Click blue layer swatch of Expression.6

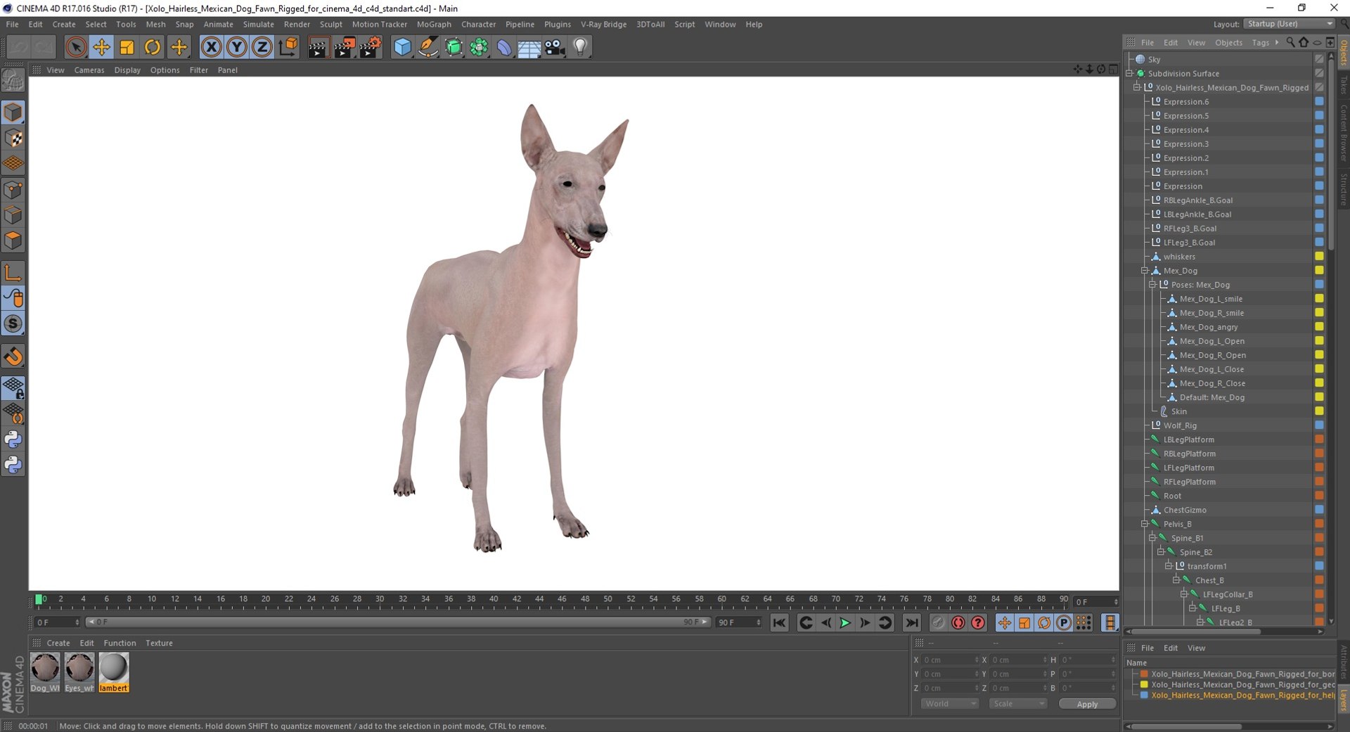(1319, 102)
